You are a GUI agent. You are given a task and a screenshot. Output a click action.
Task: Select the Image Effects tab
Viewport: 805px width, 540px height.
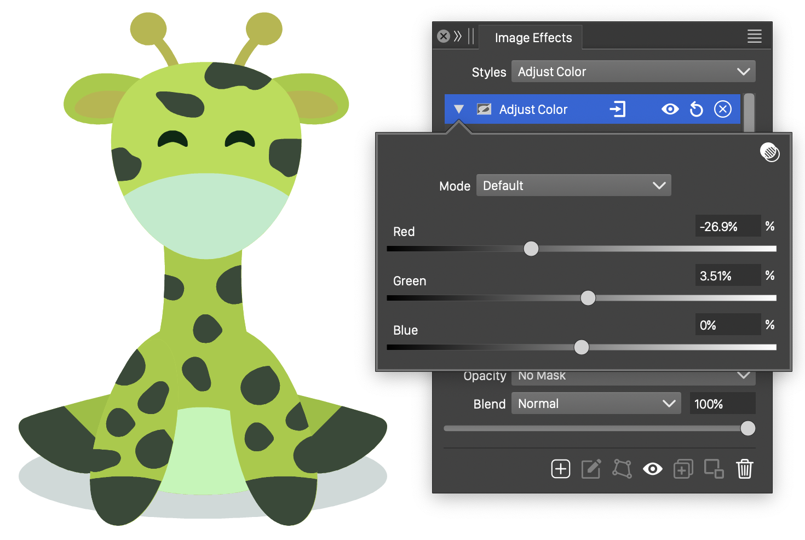533,38
